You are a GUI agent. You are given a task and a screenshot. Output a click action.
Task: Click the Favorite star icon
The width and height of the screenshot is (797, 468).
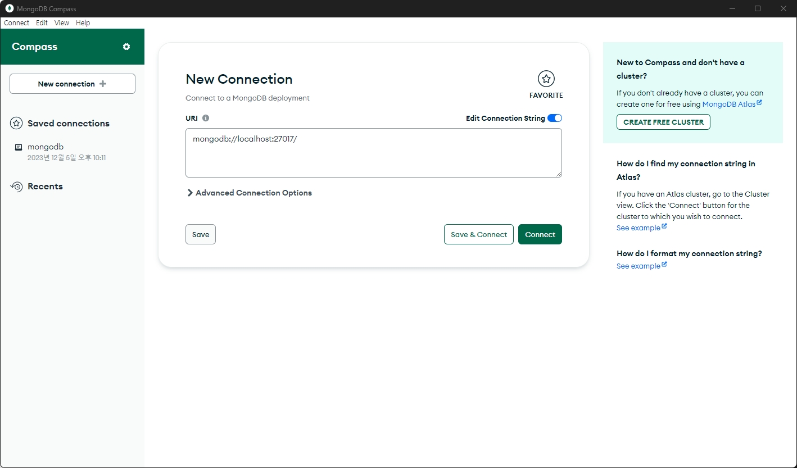[546, 79]
